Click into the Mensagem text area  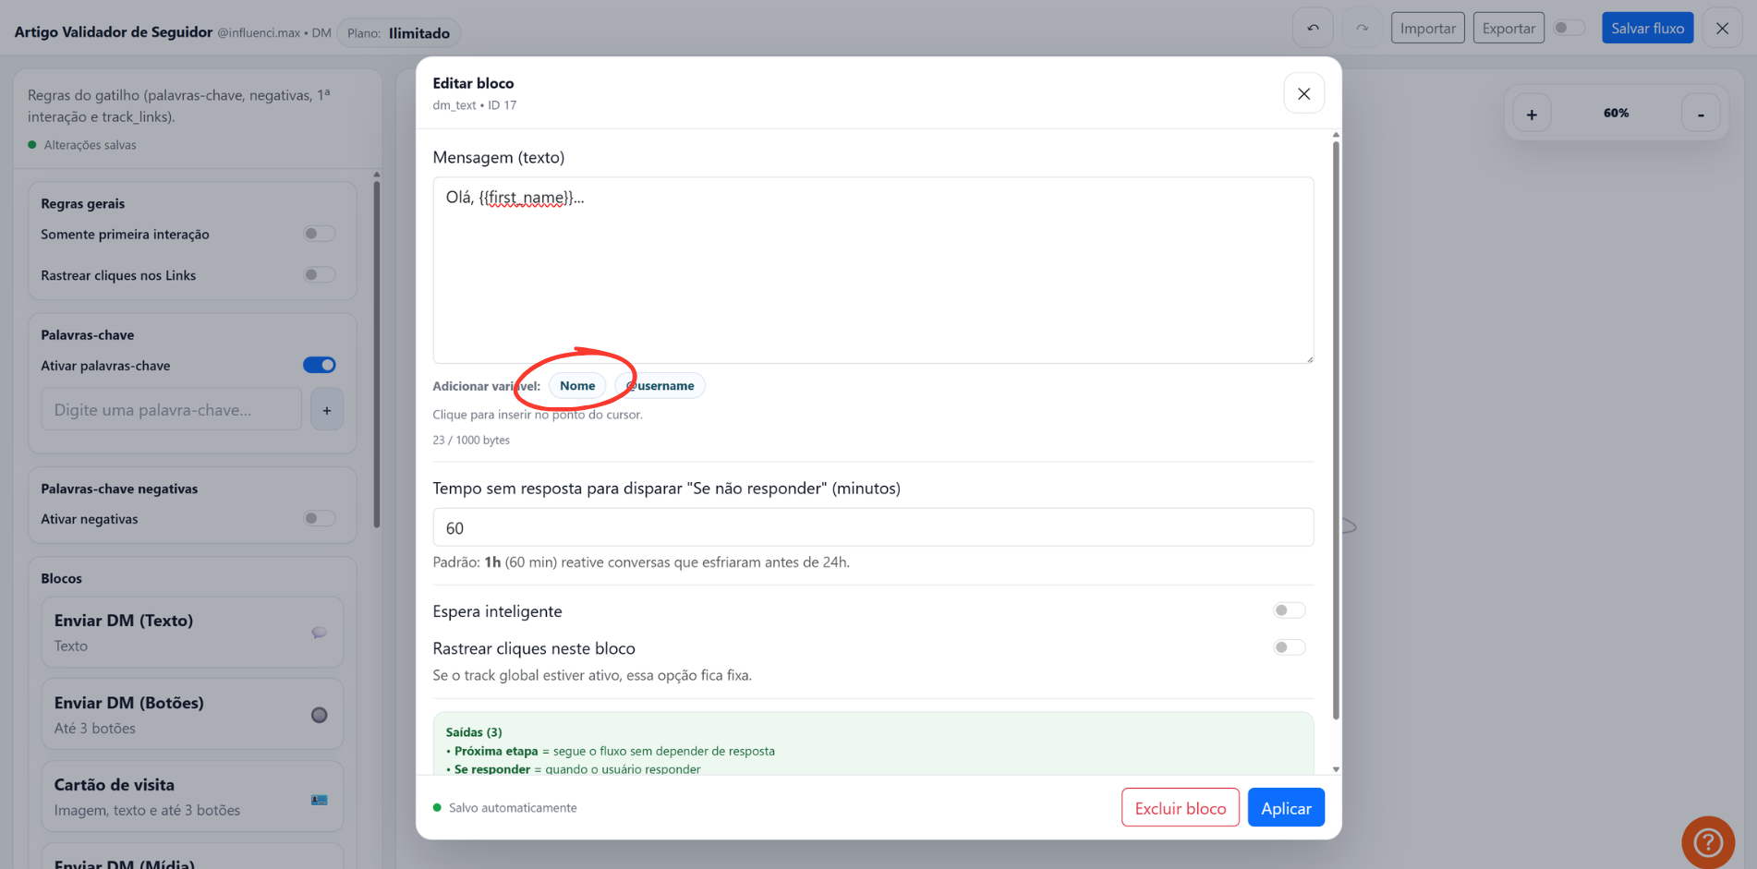873,271
